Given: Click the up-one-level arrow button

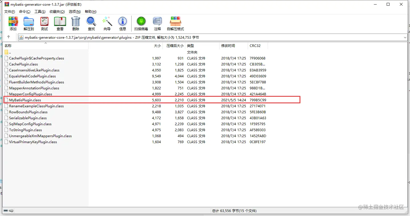Looking at the screenshot, I should (x=9, y=37).
